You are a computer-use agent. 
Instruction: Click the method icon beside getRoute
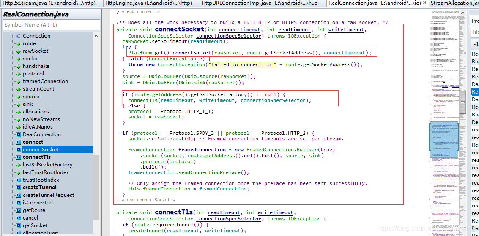[x=18, y=210]
